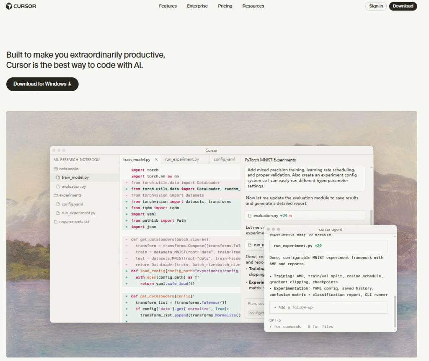Viewport: 429px width, 361px height.
Task: Select evaluation.py in the file tree
Action: 74,187
